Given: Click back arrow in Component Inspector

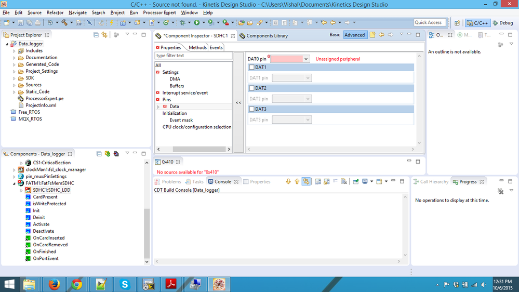Looking at the screenshot, I should pyautogui.click(x=382, y=35).
